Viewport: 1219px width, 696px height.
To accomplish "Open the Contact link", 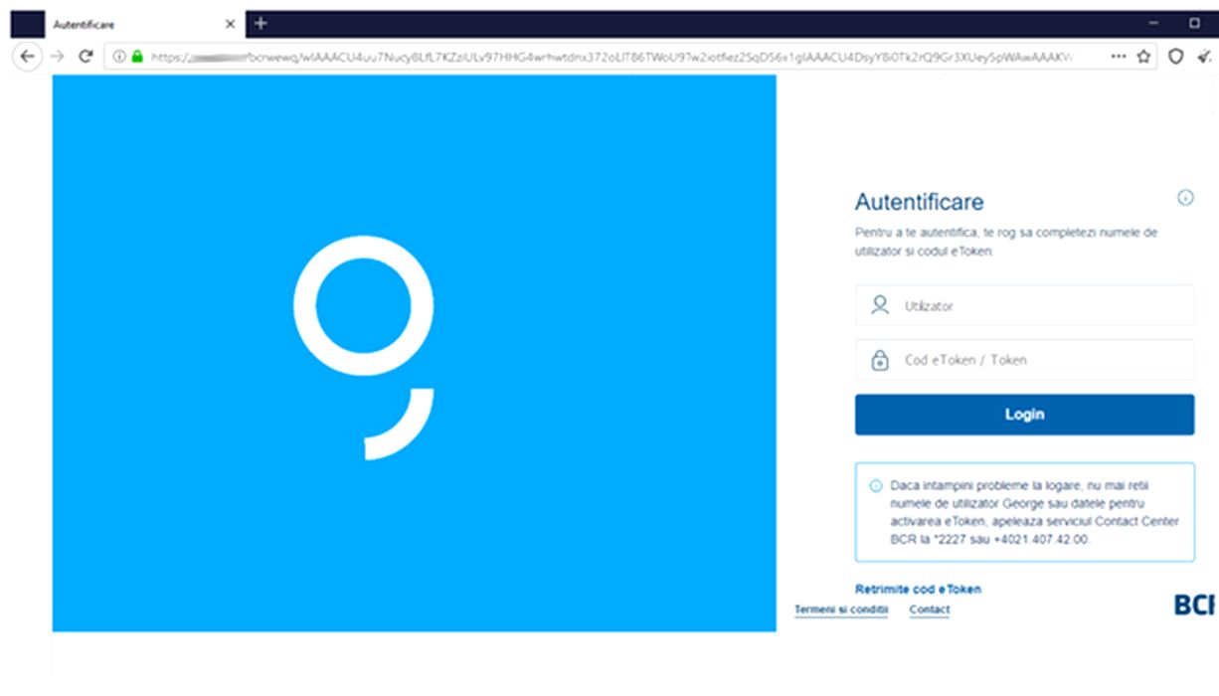I will tap(930, 609).
